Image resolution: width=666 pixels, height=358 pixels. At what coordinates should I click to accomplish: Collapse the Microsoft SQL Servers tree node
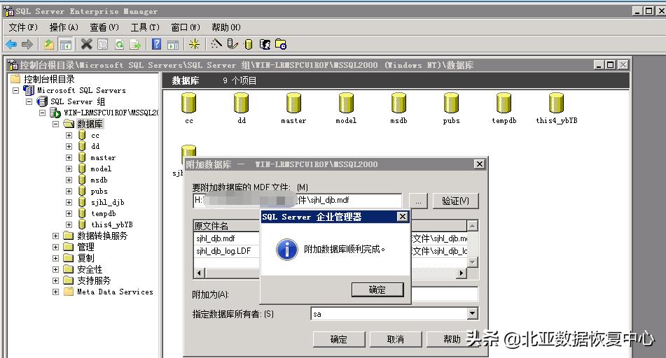coord(15,90)
